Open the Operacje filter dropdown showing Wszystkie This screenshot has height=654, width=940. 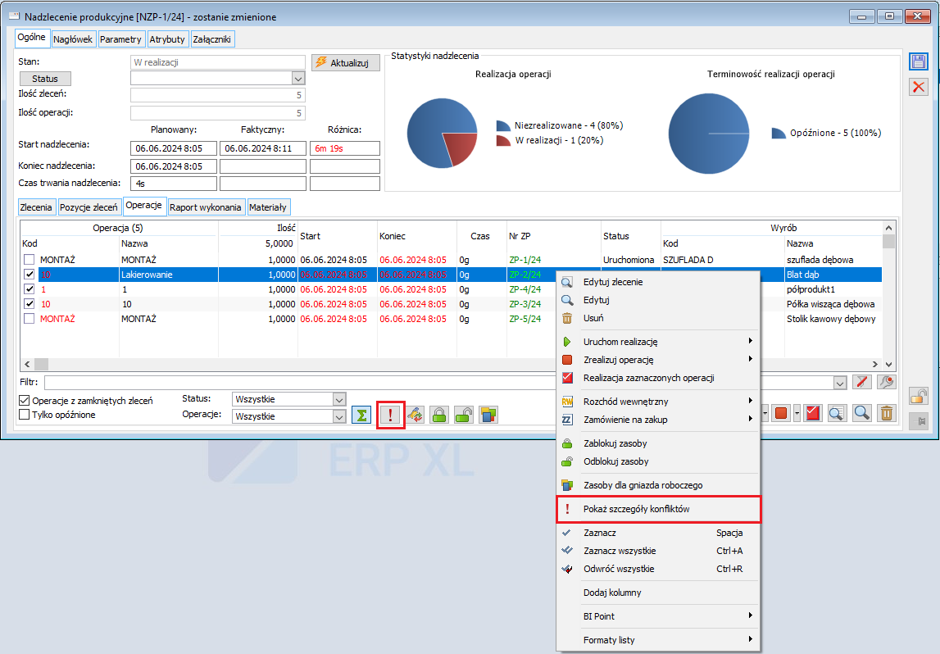coord(339,416)
